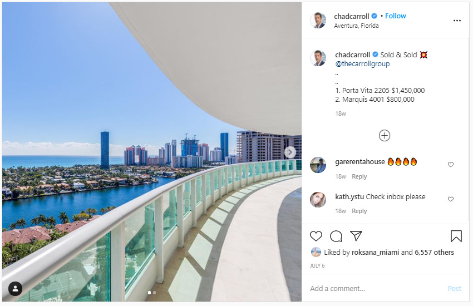This screenshot has width=473, height=306.
Task: Open the comment speech bubble icon
Action: tap(336, 236)
